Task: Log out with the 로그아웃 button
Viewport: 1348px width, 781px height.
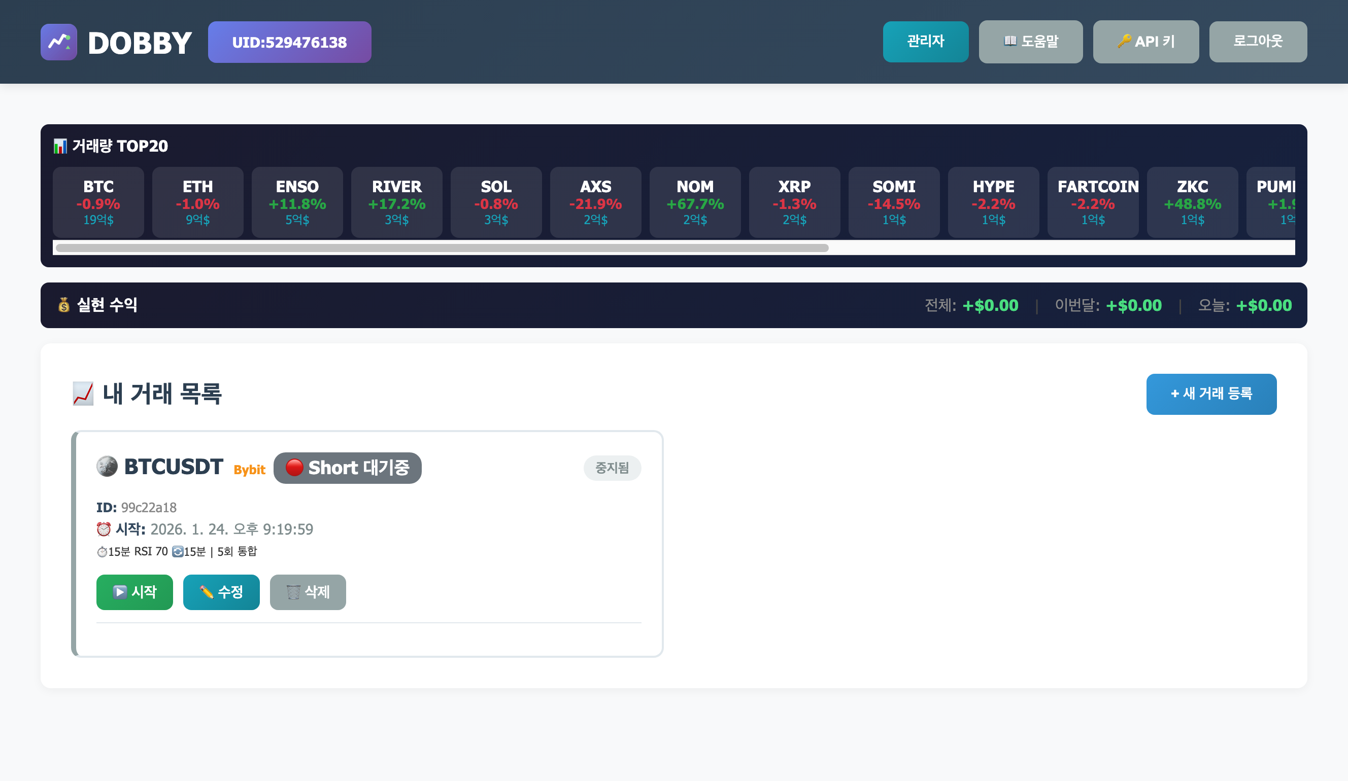Action: (x=1258, y=42)
